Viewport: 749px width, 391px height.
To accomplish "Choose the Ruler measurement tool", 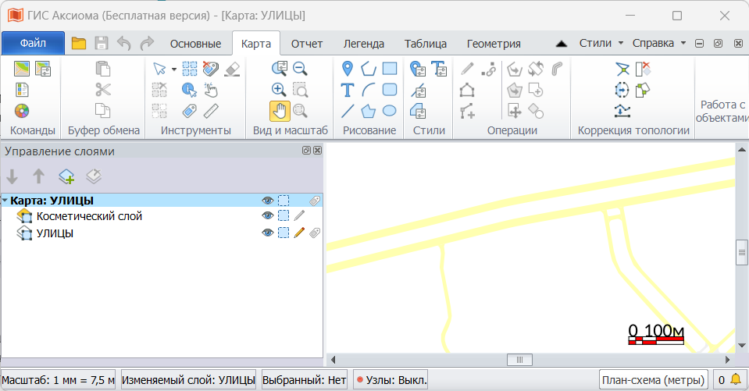I will 211,110.
